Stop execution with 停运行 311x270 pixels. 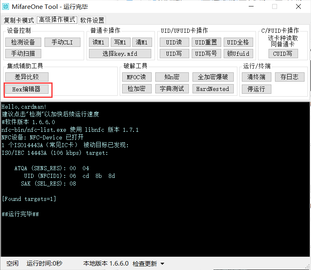[x=256, y=89]
